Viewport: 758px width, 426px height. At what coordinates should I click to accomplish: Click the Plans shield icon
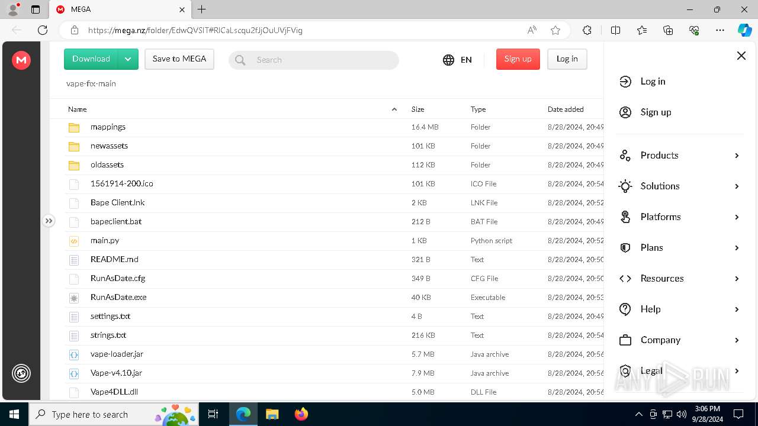pyautogui.click(x=625, y=248)
